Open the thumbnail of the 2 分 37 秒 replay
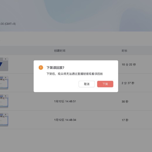The image size is (152, 152). click(x=4, y=83)
